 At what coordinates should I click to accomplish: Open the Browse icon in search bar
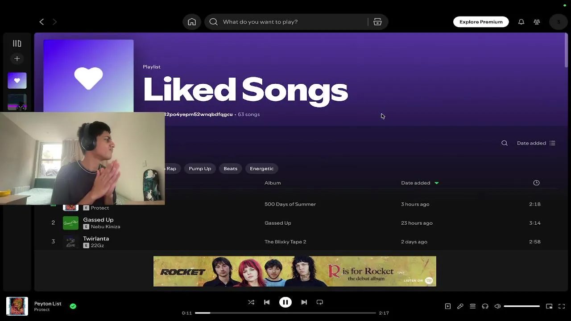pos(377,22)
